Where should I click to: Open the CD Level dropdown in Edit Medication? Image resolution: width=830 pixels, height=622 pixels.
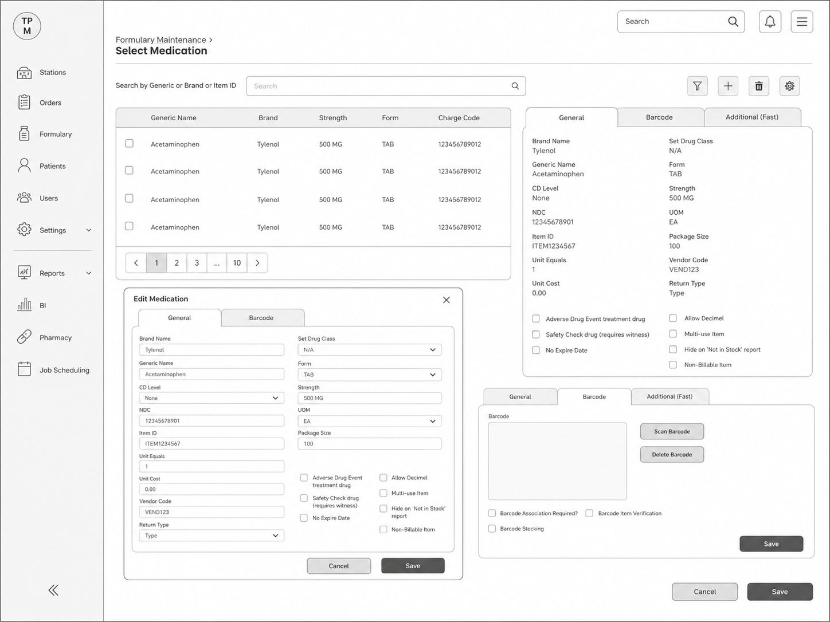(x=212, y=398)
